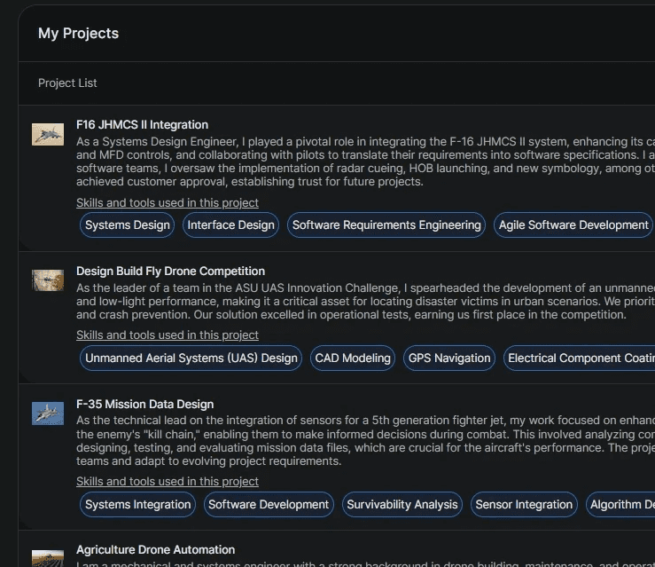Open the F-35 Mission Data Design title
Viewport: 655px width, 567px height.
tap(145, 404)
